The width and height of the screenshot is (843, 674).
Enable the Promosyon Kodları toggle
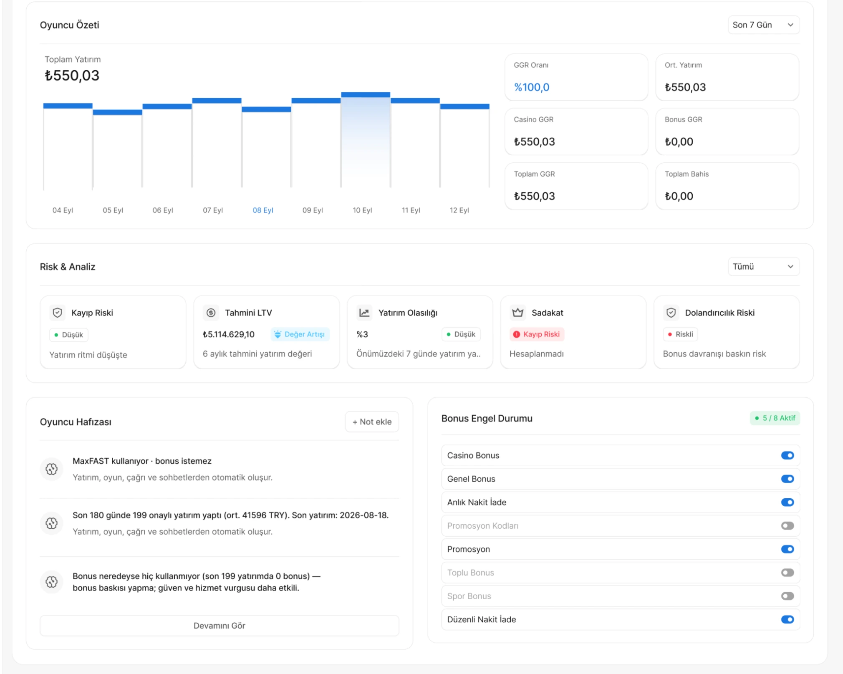(x=787, y=526)
